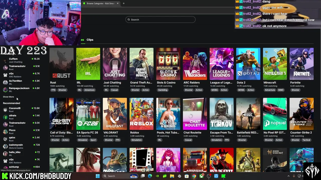Open iceinmyvein recommended channel
Screen dimensions: 321x180
coord(21,146)
